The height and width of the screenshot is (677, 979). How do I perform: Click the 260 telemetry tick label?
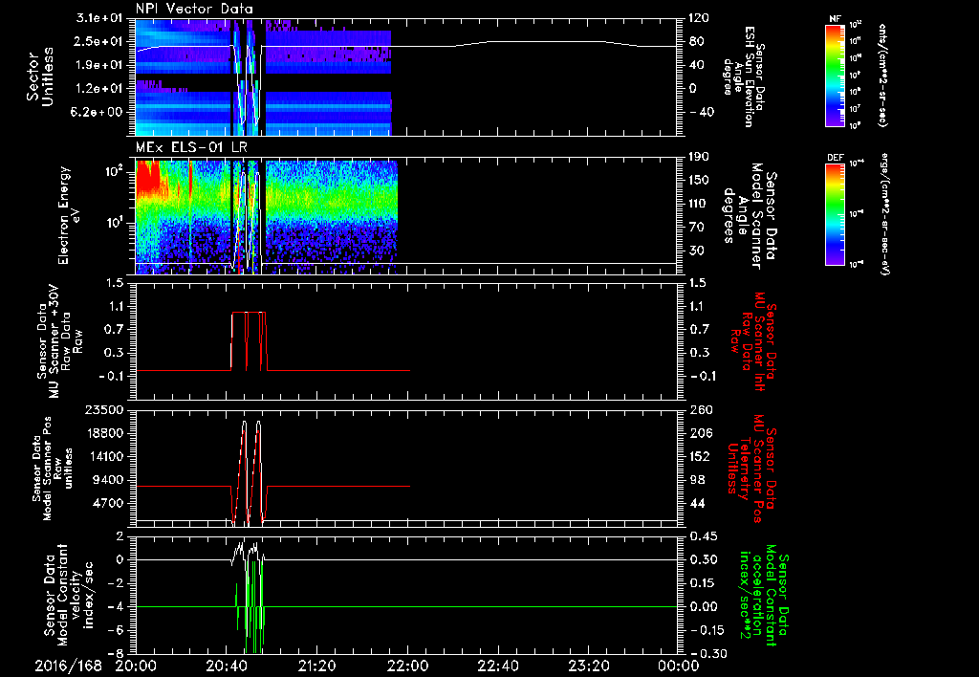pos(699,409)
